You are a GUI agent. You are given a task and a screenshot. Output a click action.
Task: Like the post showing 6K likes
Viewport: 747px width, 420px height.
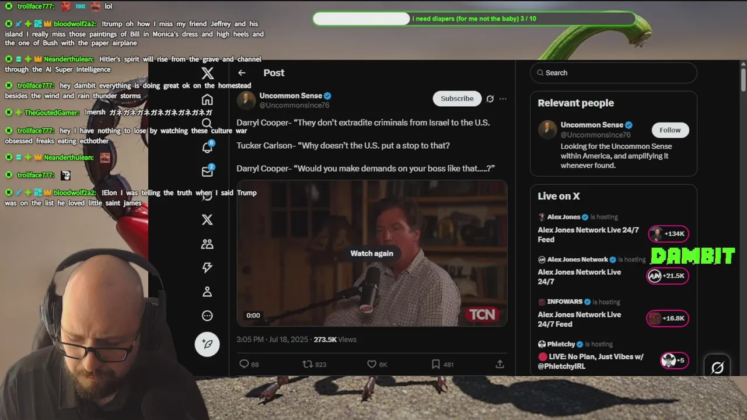point(372,364)
